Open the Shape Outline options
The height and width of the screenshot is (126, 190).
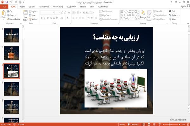[x=160, y=15]
